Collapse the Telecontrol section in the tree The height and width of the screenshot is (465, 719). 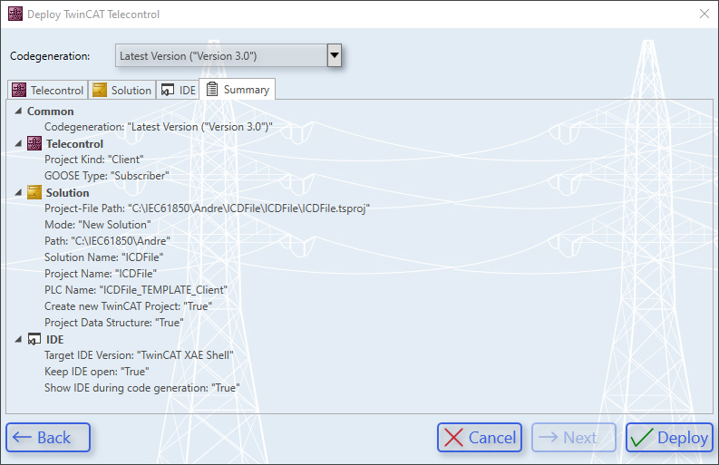[x=18, y=143]
